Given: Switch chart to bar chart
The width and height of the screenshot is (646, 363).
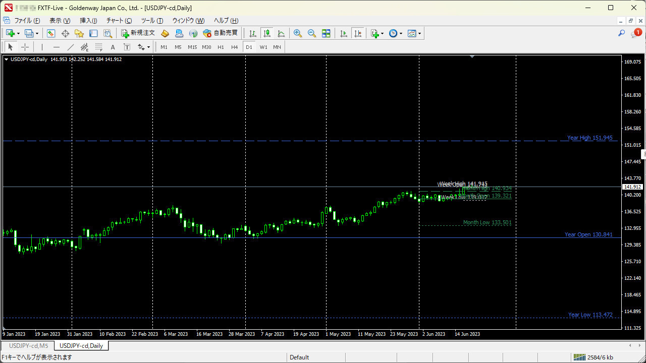Looking at the screenshot, I should point(253,33).
